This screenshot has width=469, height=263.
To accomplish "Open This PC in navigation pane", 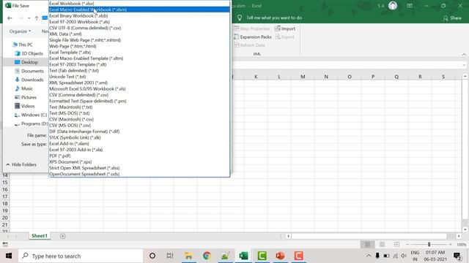I will (23, 45).
